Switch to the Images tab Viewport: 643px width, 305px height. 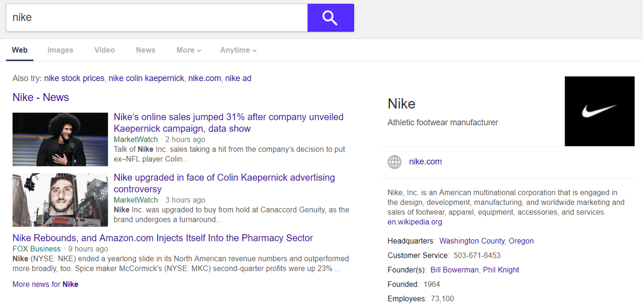click(x=60, y=50)
